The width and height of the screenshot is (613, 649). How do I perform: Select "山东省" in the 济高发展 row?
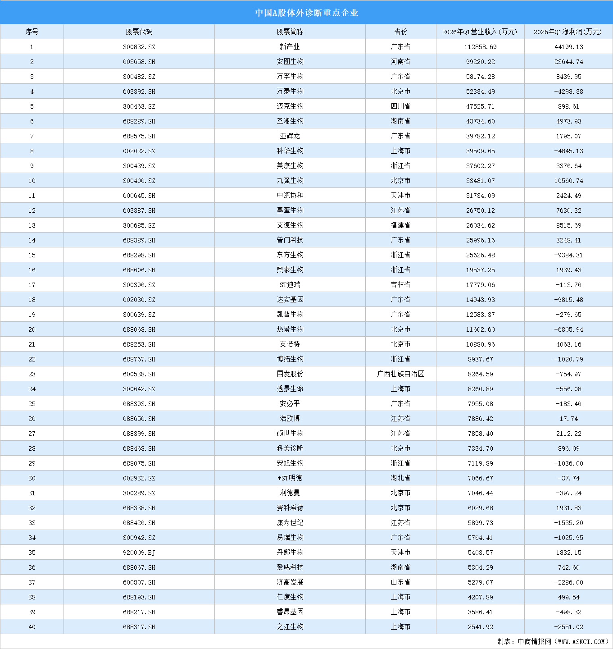[x=400, y=582]
